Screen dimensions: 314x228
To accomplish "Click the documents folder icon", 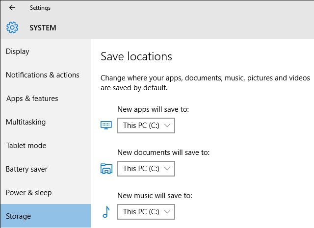I will pos(106,169).
